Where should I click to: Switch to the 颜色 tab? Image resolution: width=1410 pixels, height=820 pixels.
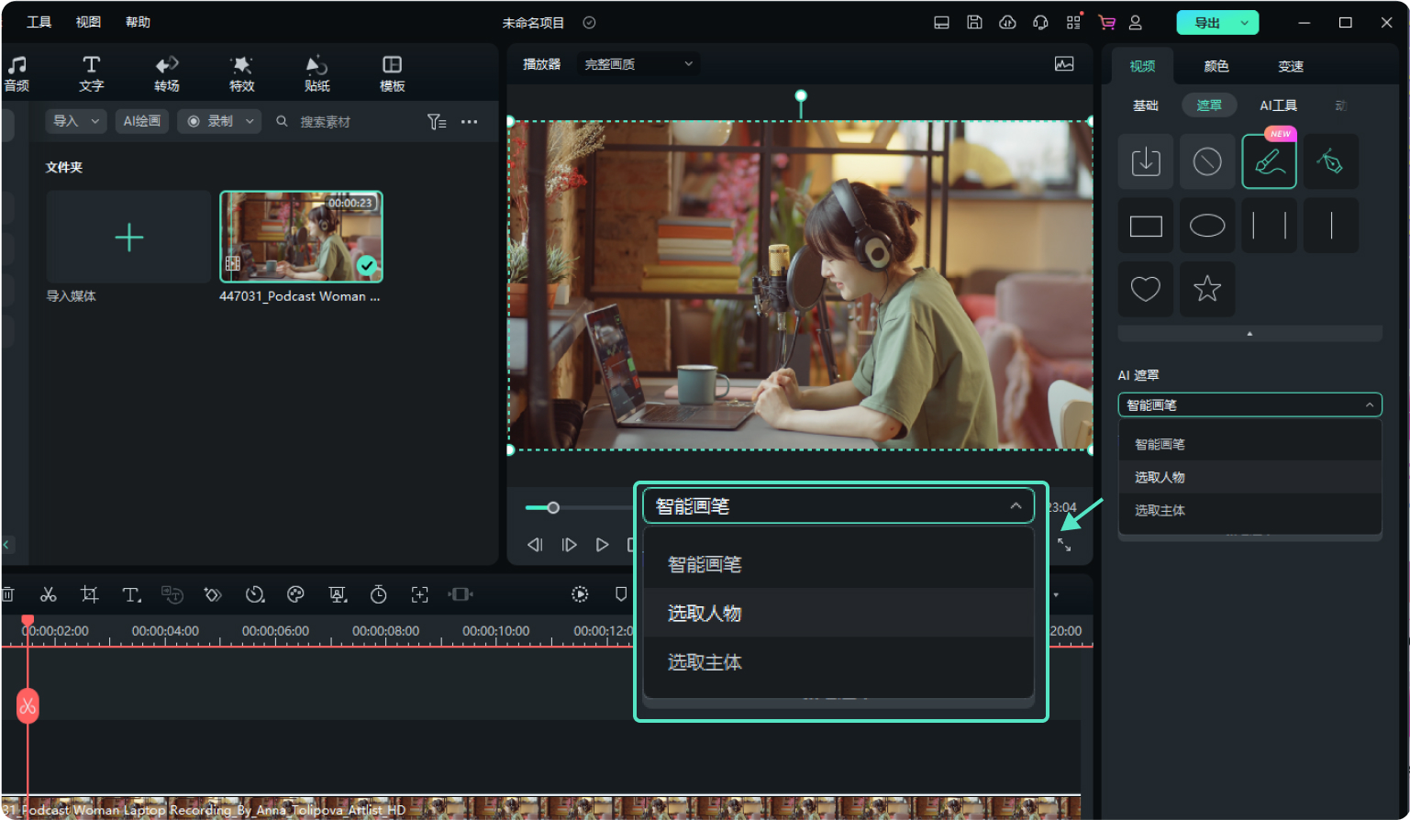[x=1216, y=66]
